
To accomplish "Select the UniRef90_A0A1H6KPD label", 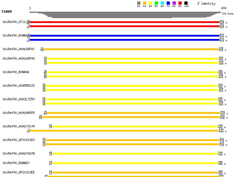I will 19,113.
